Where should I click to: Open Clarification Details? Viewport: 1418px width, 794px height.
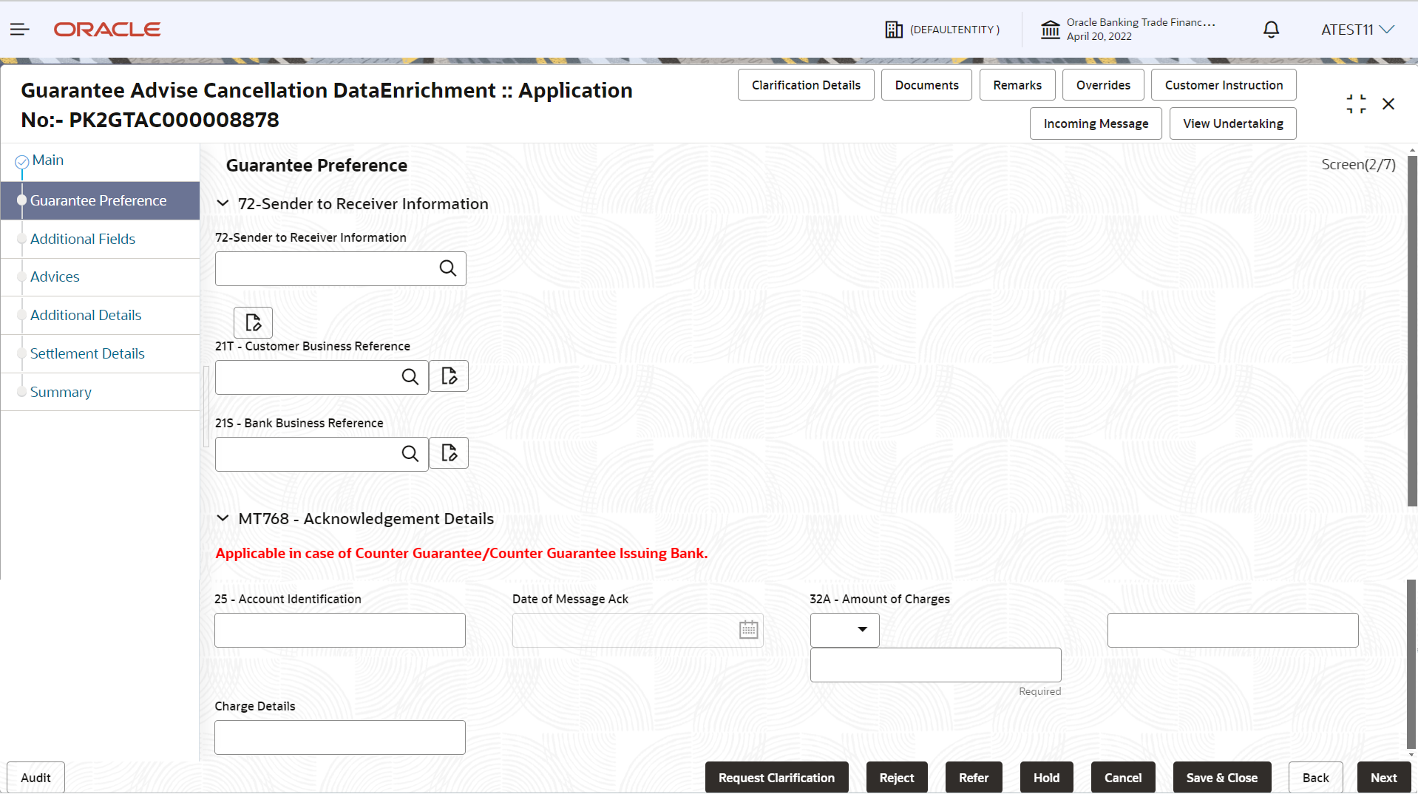click(x=806, y=85)
